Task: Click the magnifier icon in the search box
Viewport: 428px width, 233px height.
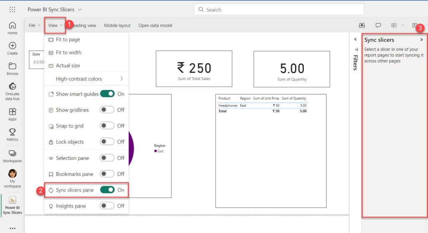Action: point(201,10)
